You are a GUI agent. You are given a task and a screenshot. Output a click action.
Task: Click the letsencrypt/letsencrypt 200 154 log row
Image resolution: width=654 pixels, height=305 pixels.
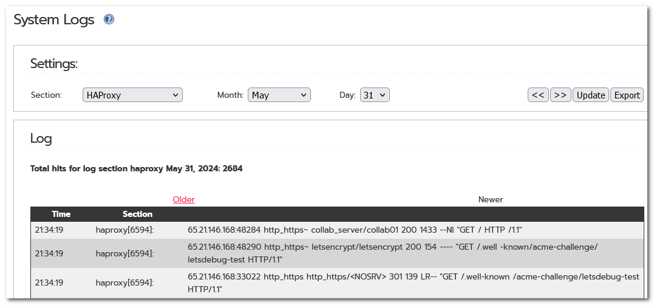pyautogui.click(x=337, y=253)
